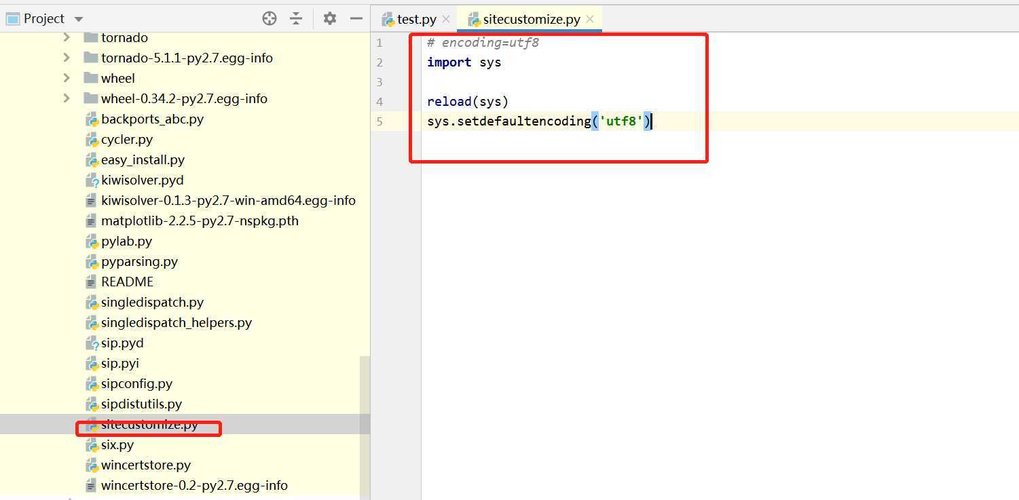The image size is (1019, 500).
Task: Click the README file icon
Action: coord(91,282)
